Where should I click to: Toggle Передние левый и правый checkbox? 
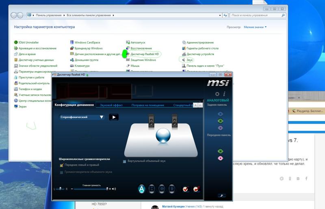pyautogui.click(x=62, y=165)
